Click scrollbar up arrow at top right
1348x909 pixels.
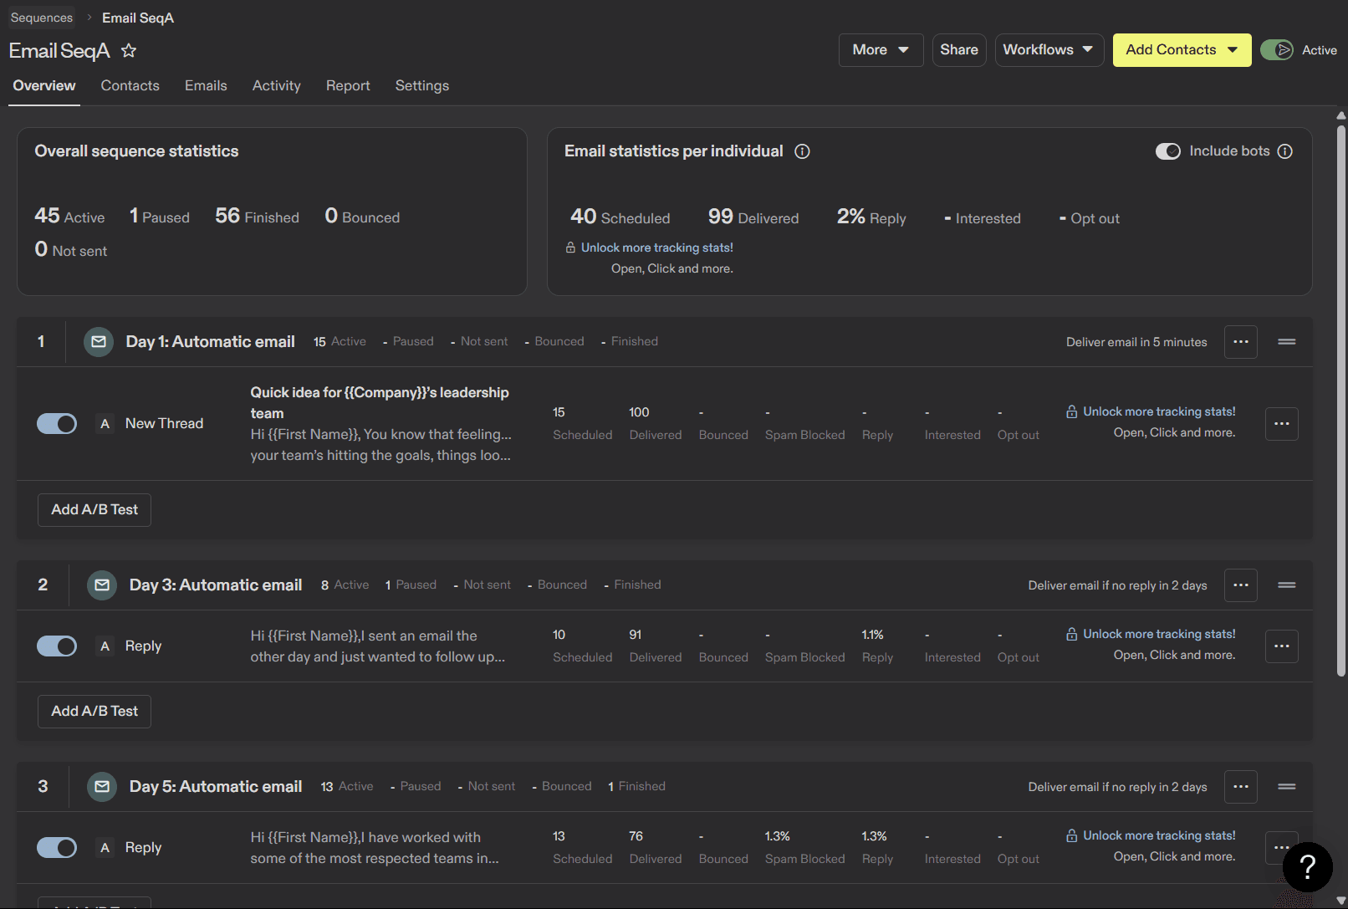[x=1341, y=115]
